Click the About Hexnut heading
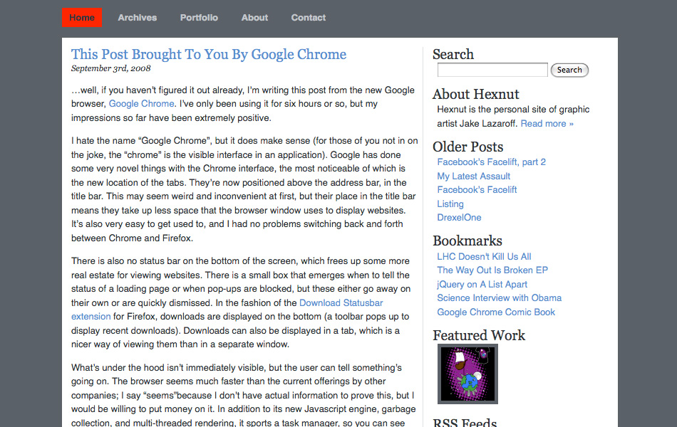Viewport: 677px width, 427px height. 476,95
